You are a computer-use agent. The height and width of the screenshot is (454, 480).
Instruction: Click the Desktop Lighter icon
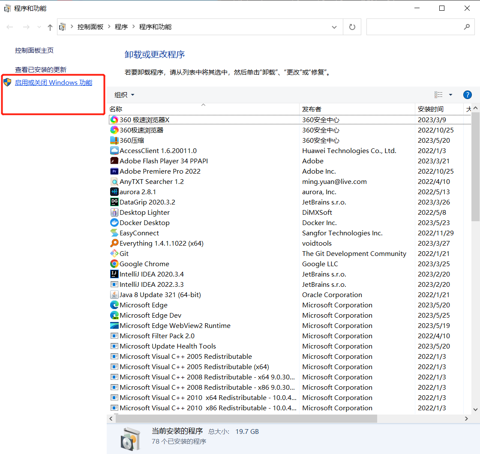pyautogui.click(x=114, y=212)
